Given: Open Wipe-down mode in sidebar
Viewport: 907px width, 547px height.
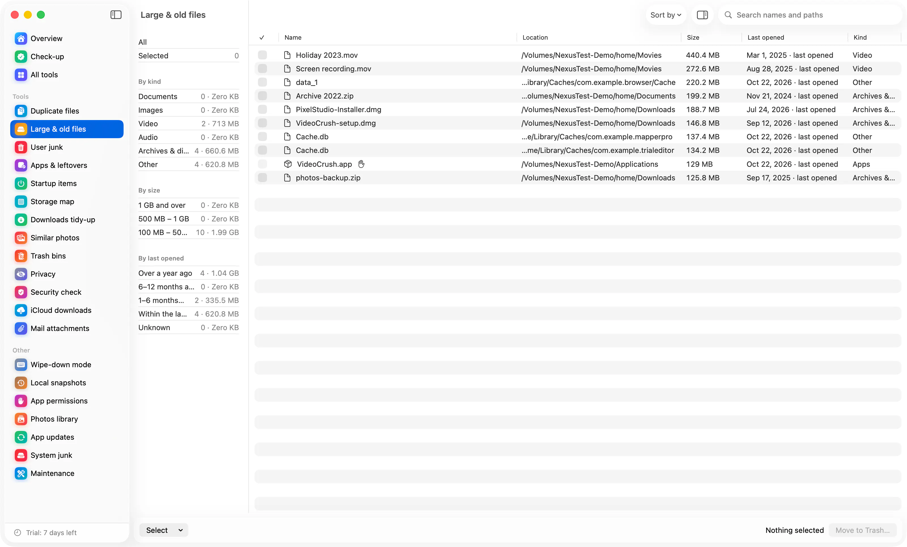Looking at the screenshot, I should (67, 364).
